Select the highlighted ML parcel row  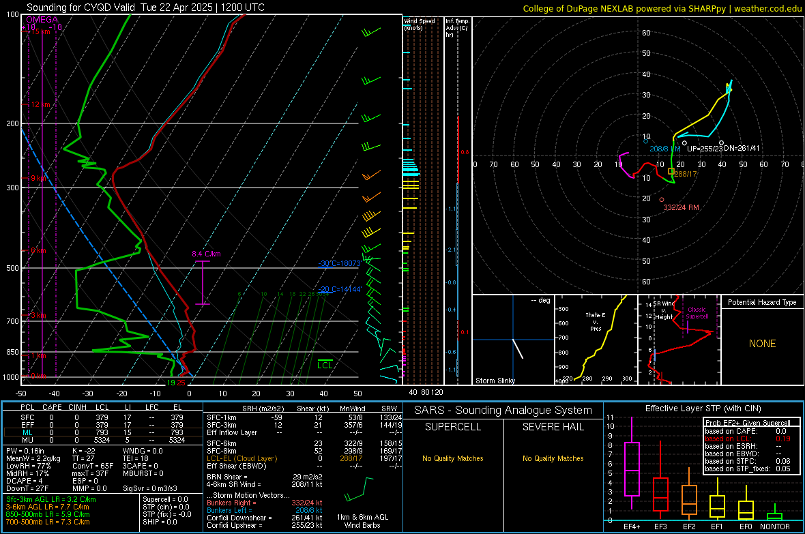tap(102, 432)
